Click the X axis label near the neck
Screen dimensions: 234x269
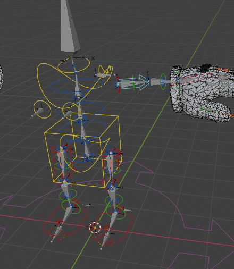click(x=93, y=58)
